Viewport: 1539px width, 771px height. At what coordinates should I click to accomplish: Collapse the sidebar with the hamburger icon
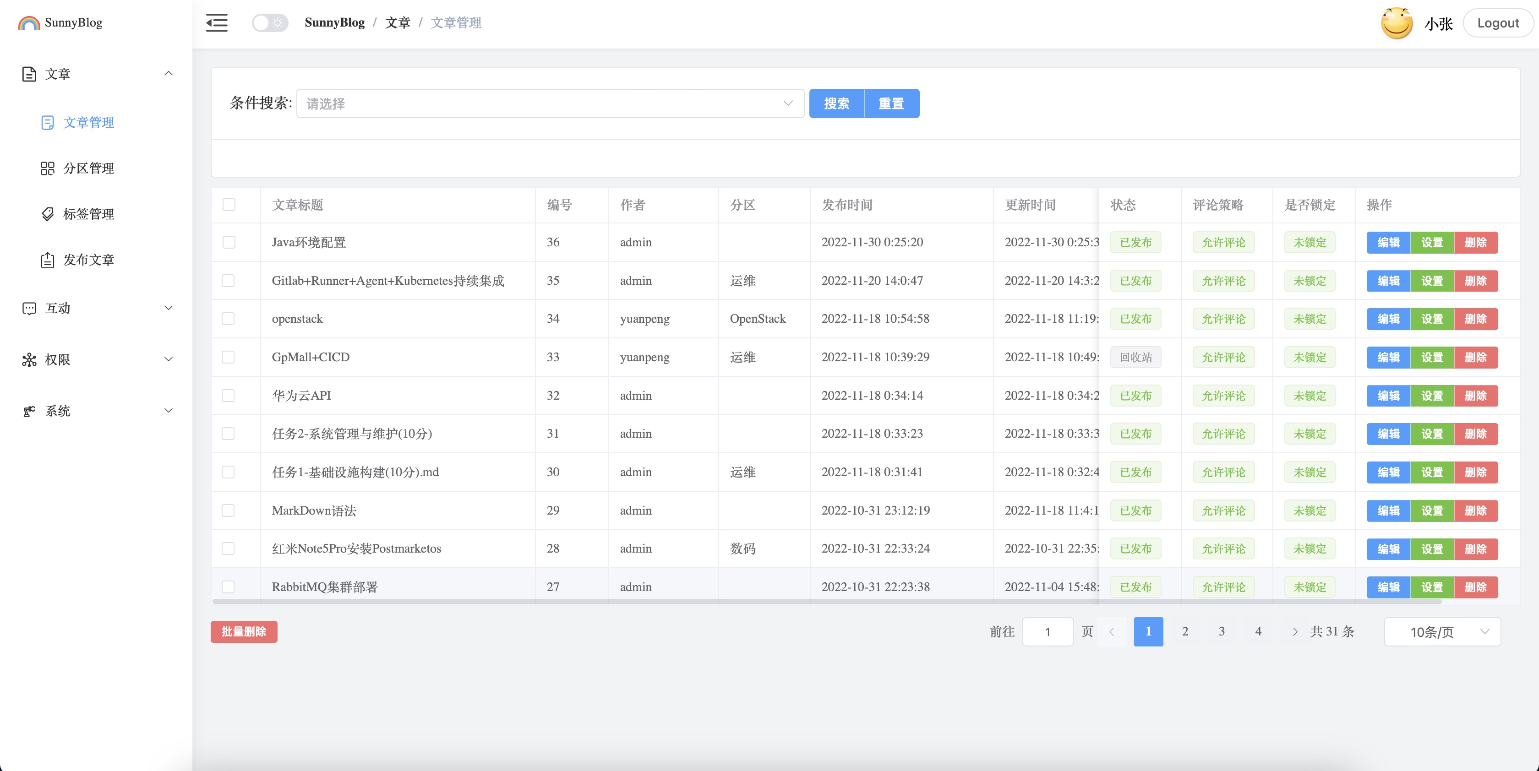[x=216, y=23]
